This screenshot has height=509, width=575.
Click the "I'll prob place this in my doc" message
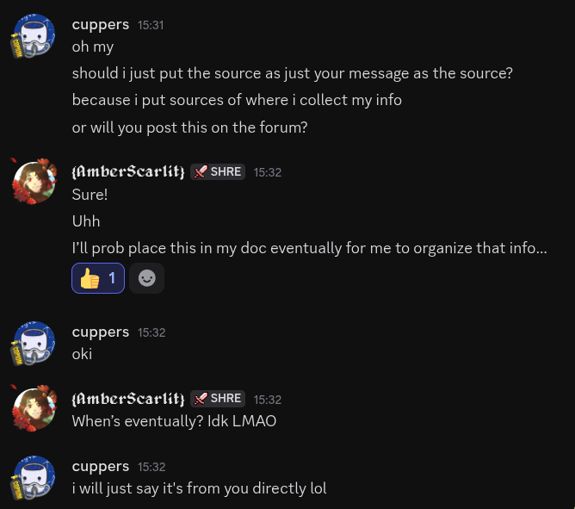click(x=309, y=249)
